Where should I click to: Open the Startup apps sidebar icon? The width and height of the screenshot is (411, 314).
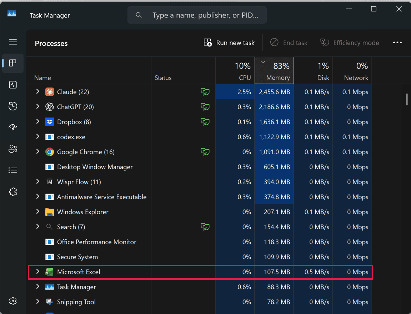pyautogui.click(x=13, y=127)
